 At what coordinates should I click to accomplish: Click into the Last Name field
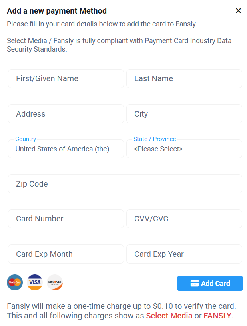point(184,79)
